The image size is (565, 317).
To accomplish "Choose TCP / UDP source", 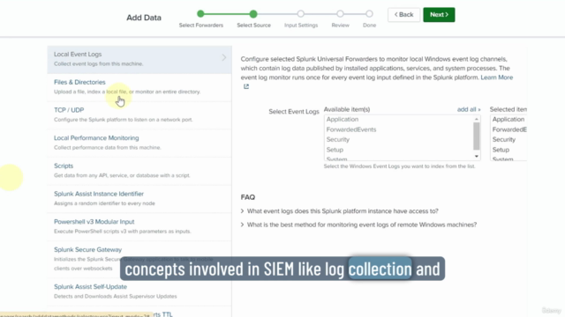I will coord(139,114).
